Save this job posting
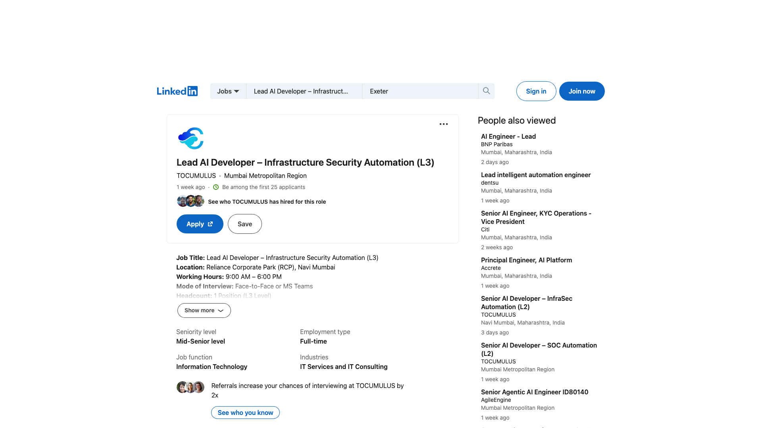 pos(245,224)
